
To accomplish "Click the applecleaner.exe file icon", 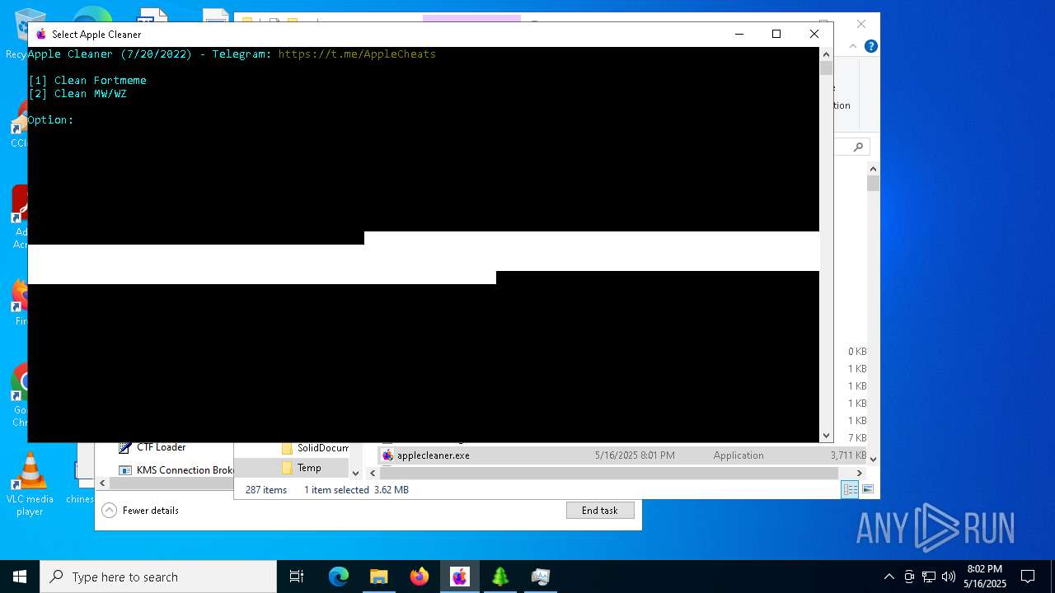I will click(x=387, y=455).
